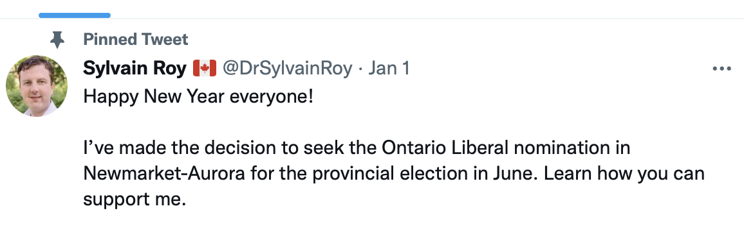This screenshot has width=744, height=231.
Task: Click the Learn how you can sentence
Action: click(x=624, y=173)
